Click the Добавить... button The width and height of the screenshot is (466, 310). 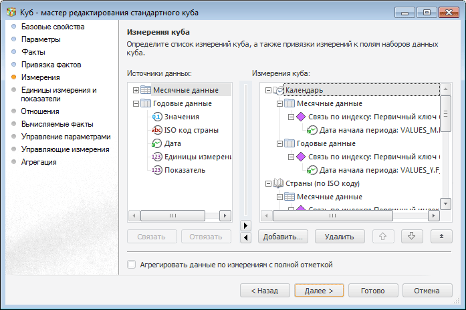click(x=283, y=236)
